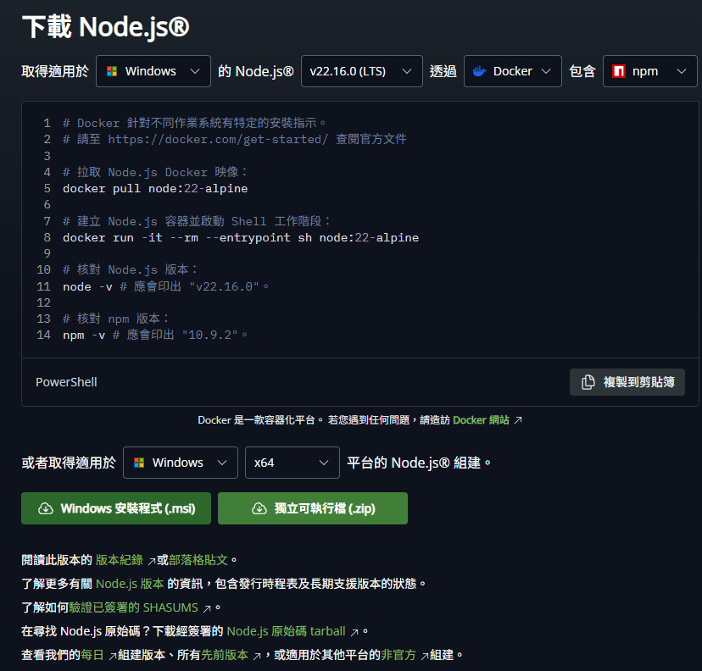
Task: Open the Docker installation method dropdown
Action: pyautogui.click(x=512, y=71)
